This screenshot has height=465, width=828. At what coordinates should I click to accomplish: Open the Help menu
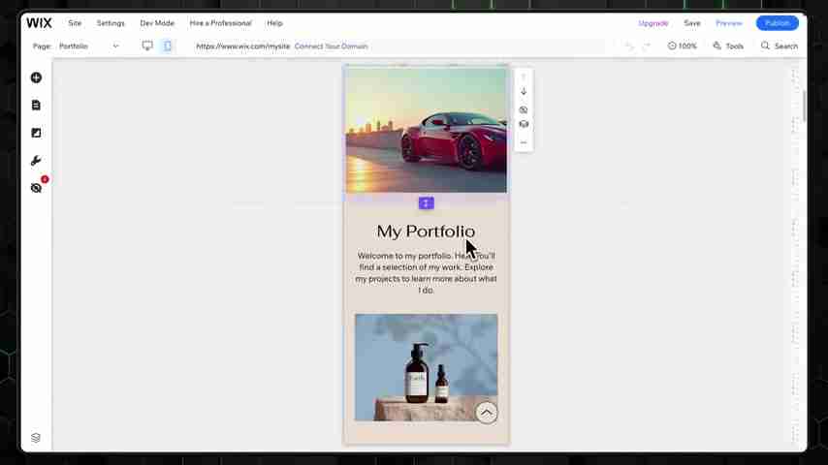pos(274,23)
